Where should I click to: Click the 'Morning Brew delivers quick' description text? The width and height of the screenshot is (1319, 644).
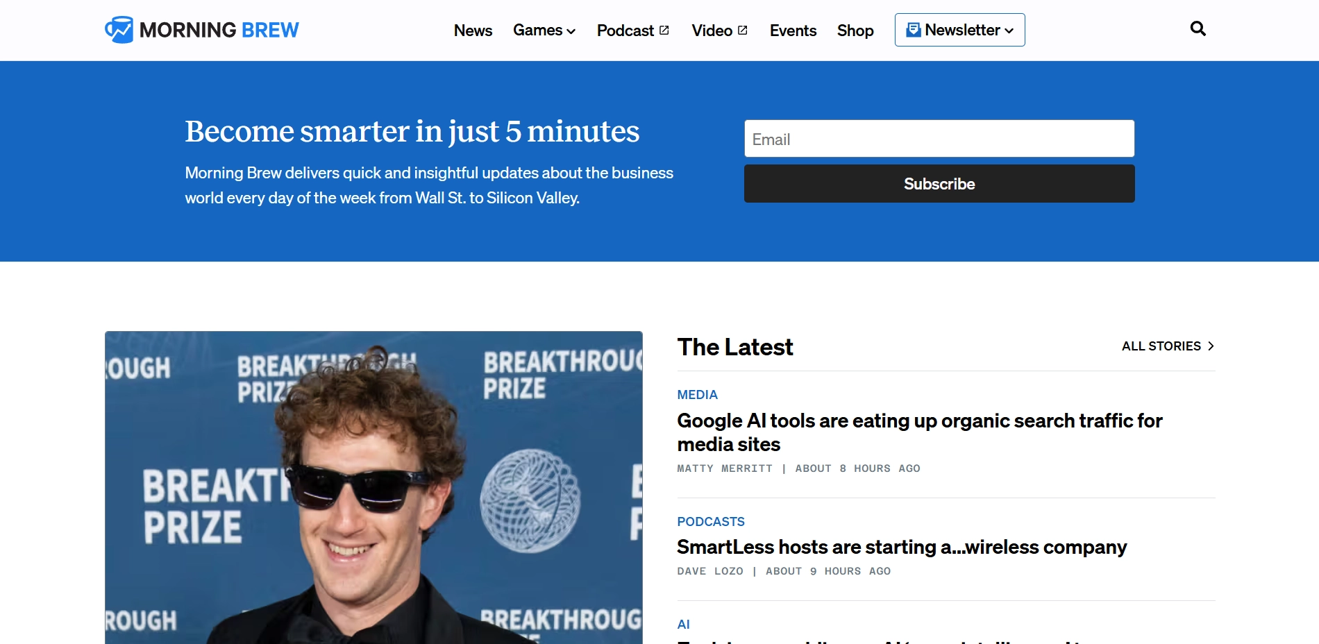(x=429, y=185)
